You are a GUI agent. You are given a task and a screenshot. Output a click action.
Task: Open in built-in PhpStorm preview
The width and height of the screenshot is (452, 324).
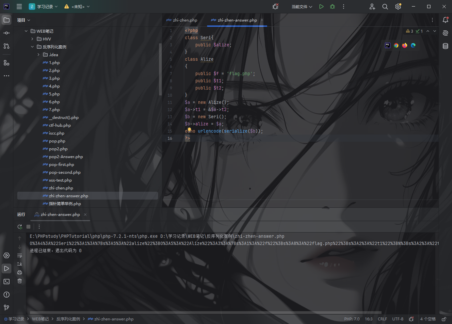coord(388,45)
